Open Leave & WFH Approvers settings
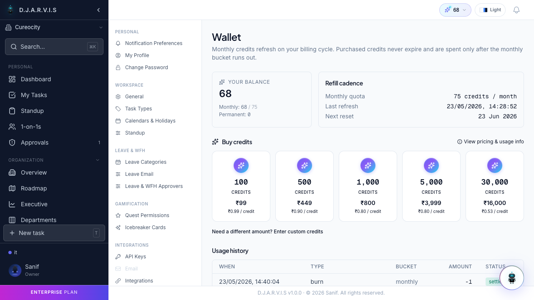Viewport: 534px width, 300px height. tap(155, 186)
